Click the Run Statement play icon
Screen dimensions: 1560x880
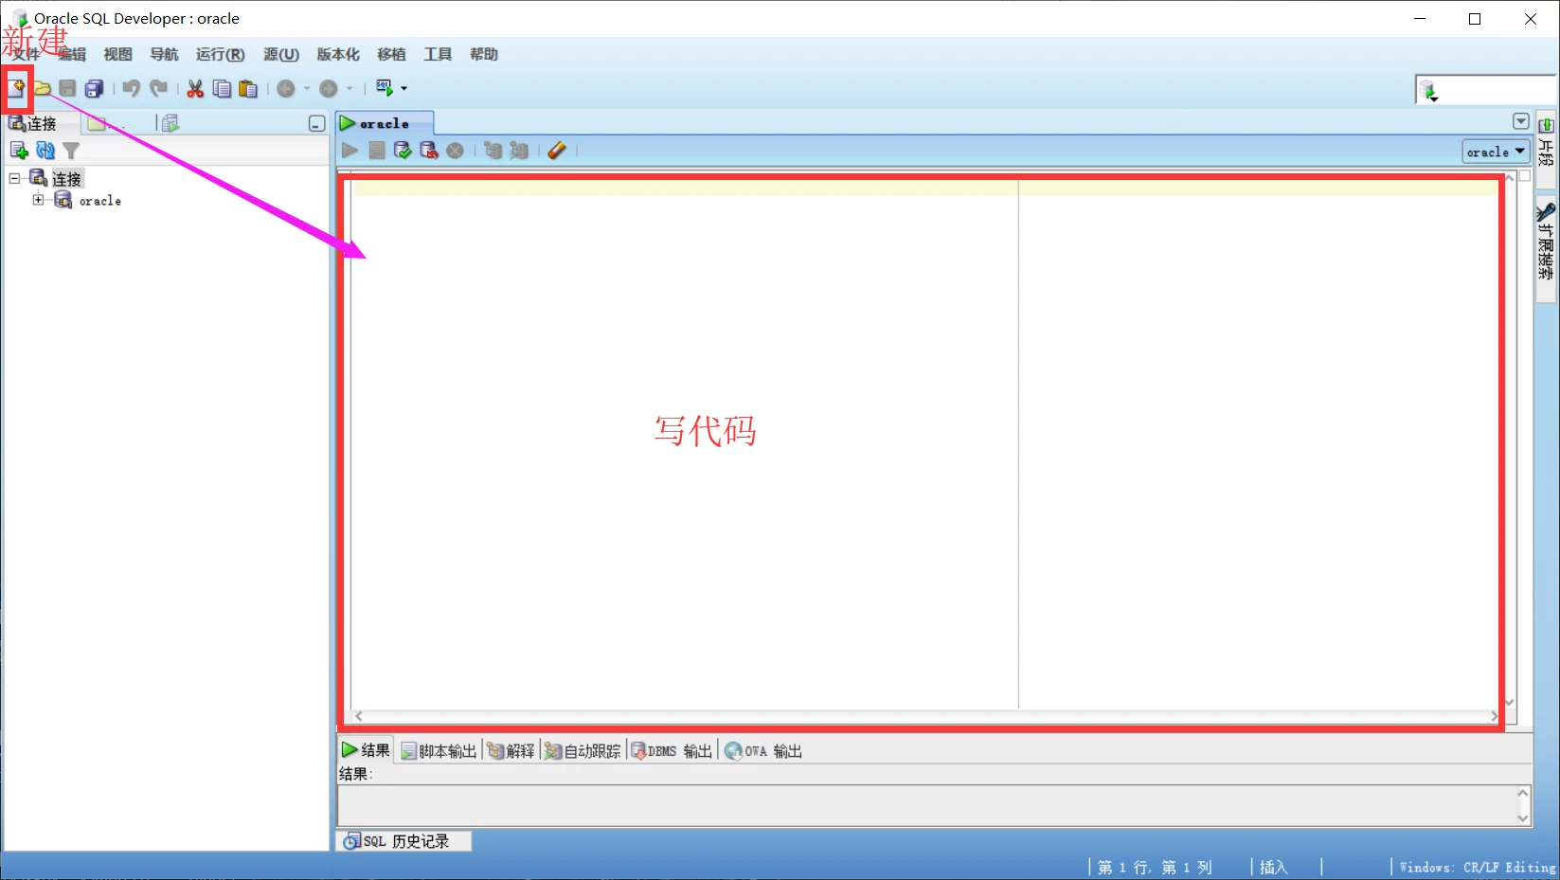pyautogui.click(x=350, y=150)
